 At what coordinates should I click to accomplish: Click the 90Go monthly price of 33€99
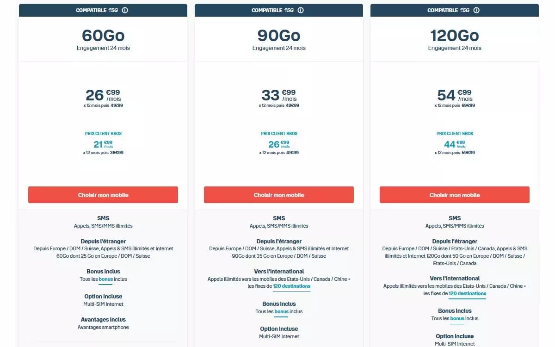[277, 95]
